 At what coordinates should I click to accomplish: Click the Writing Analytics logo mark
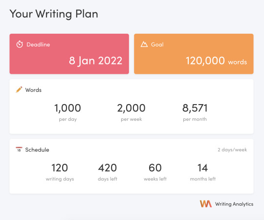(205, 204)
